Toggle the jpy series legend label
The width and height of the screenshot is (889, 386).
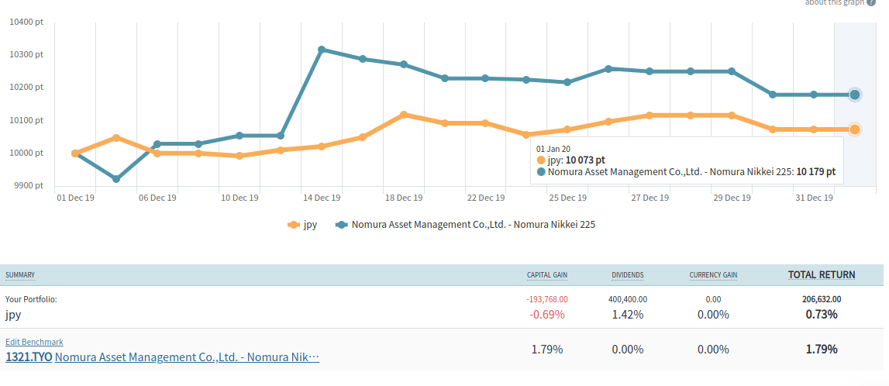[309, 225]
